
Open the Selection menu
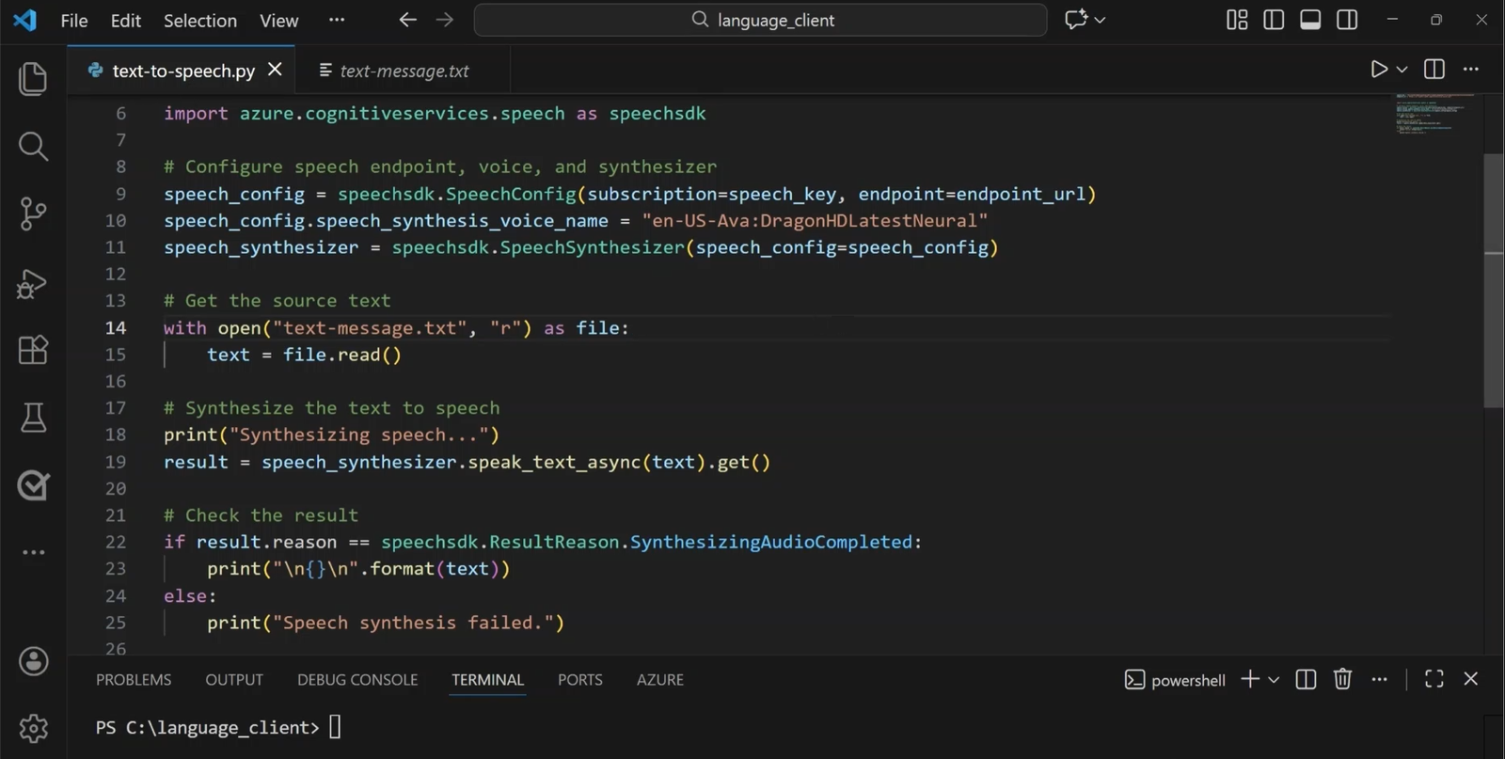pos(200,20)
